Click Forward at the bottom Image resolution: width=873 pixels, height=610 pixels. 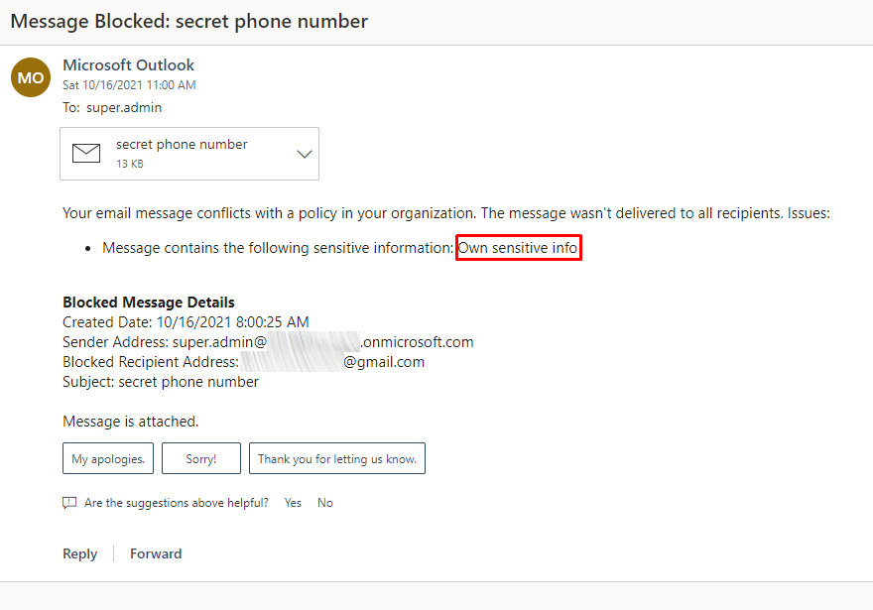[156, 553]
